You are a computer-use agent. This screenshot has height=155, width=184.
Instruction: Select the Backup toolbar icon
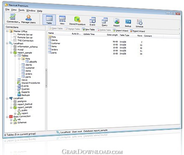pyautogui.click(x=128, y=23)
